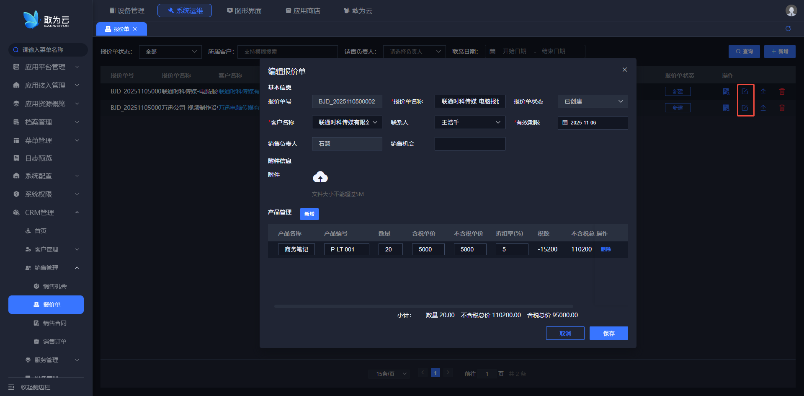Click the refresh icon at top right
Image resolution: width=804 pixels, height=396 pixels.
click(788, 28)
